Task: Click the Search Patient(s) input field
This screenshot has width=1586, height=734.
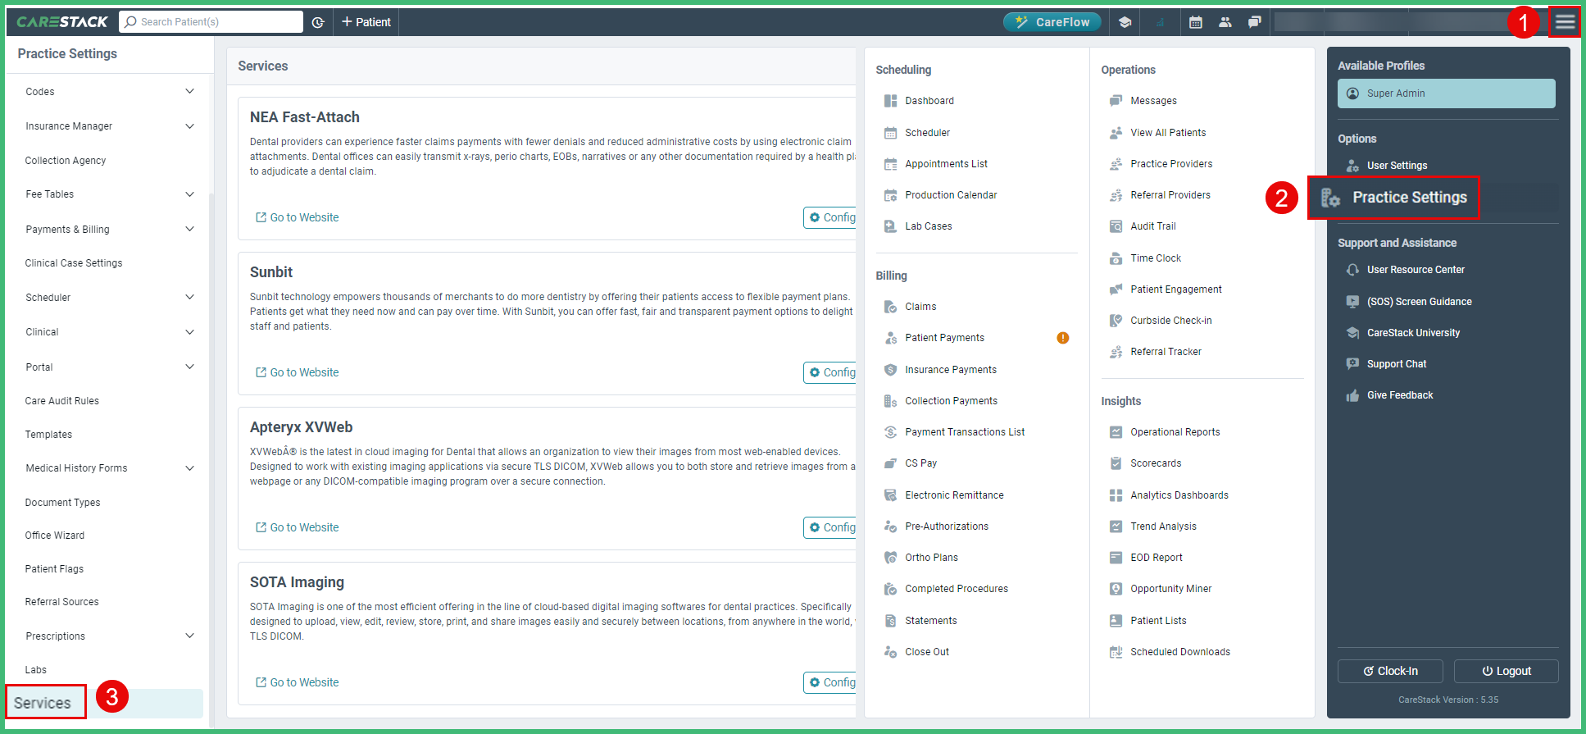Action: pos(211,22)
